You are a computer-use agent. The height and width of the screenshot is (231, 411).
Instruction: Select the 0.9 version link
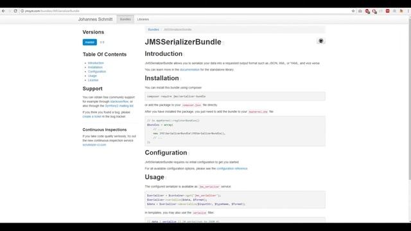102,42
